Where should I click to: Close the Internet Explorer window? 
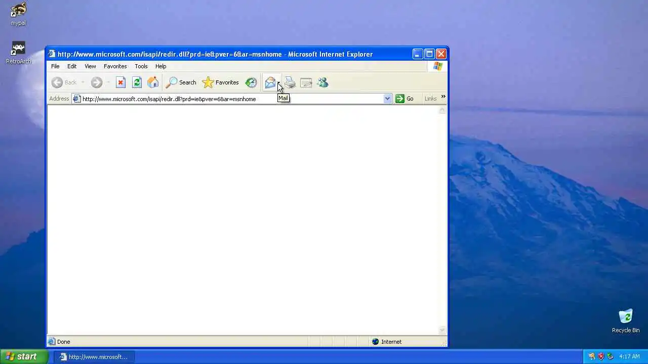[441, 54]
